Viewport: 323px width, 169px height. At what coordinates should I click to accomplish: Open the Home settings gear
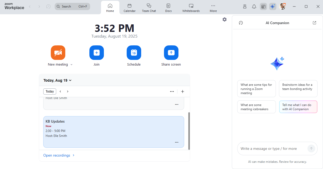(225, 19)
